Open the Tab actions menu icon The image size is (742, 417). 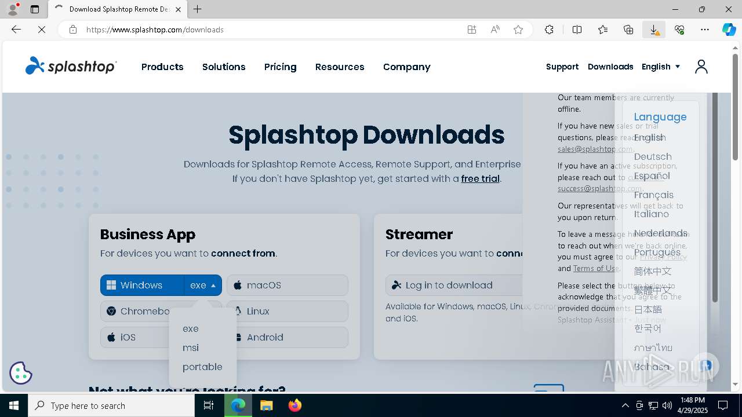tap(35, 9)
